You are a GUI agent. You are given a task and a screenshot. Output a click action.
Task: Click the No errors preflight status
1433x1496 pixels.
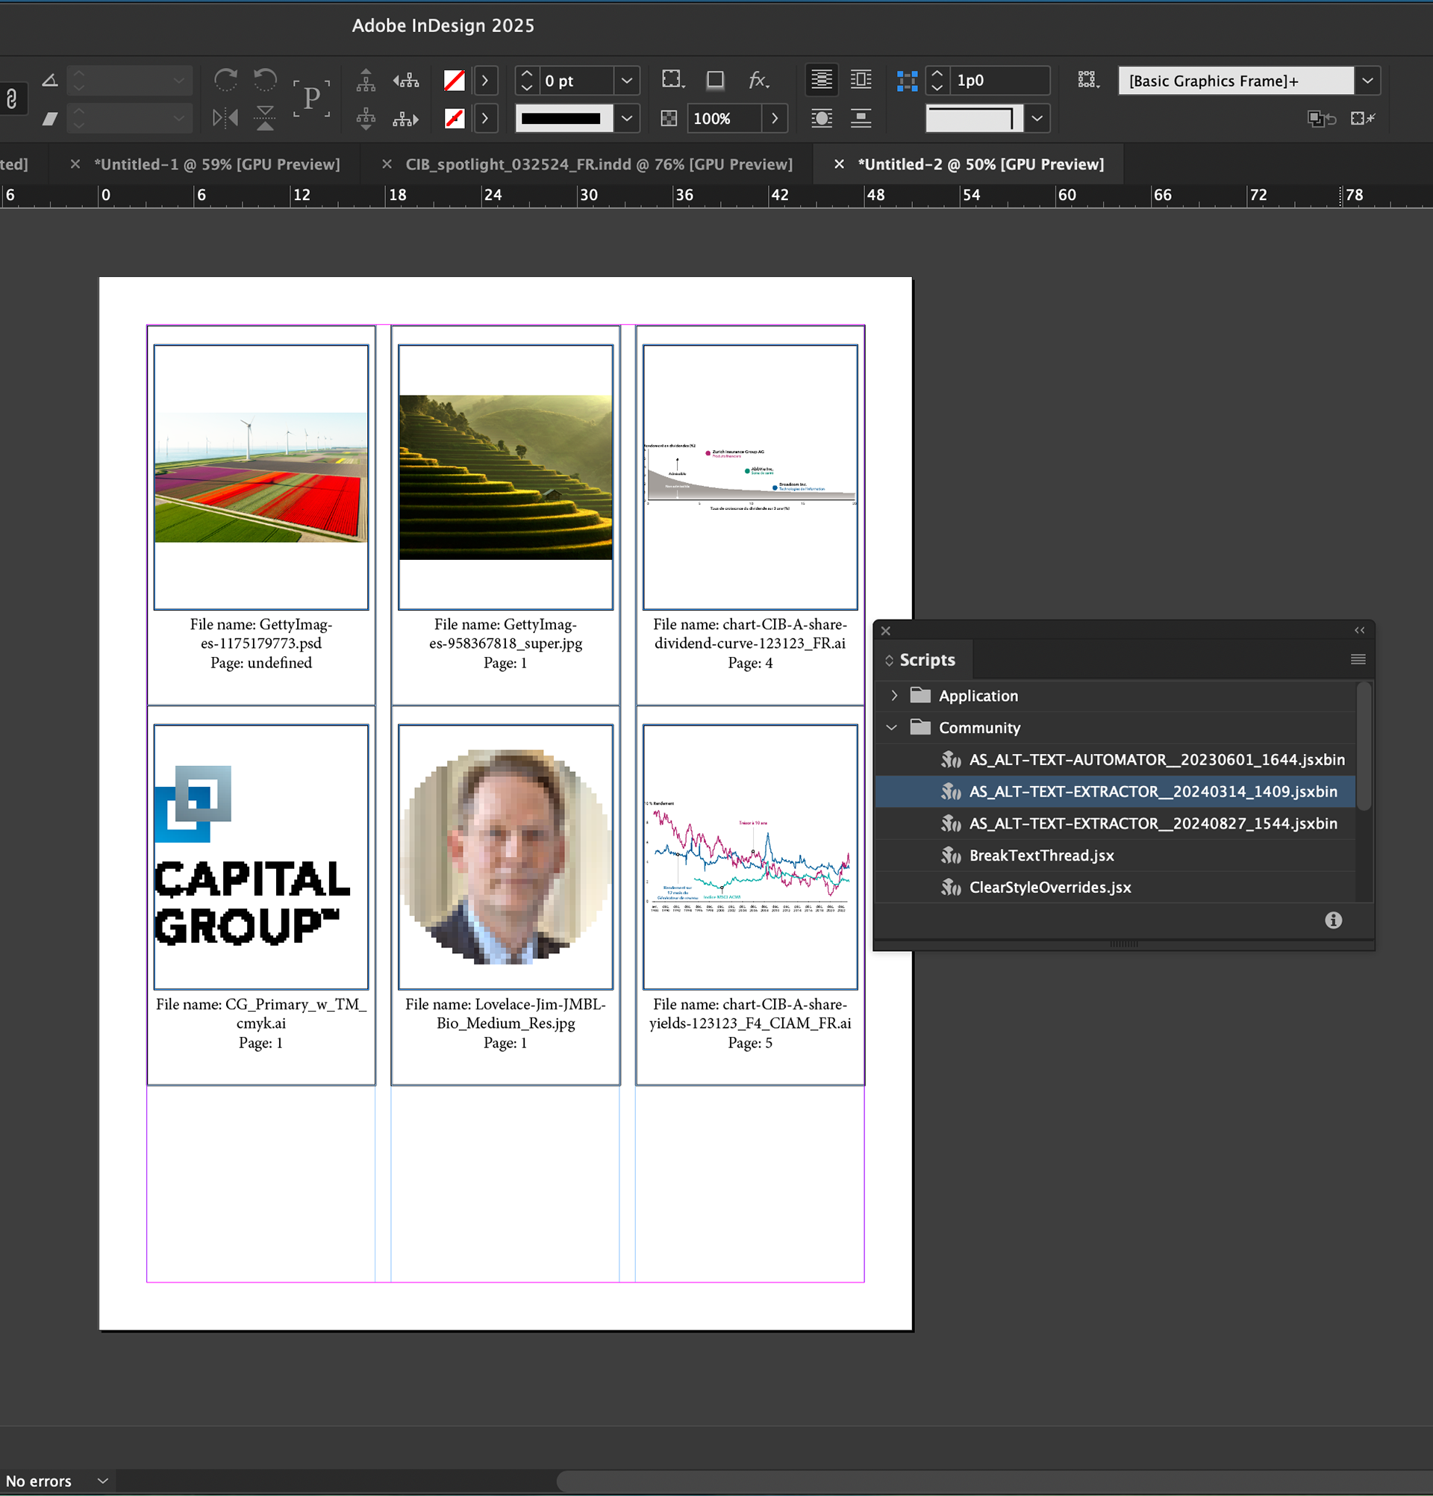(38, 1481)
